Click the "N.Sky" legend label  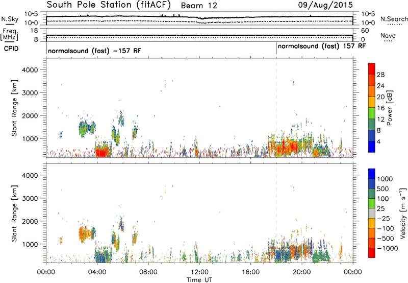(x=10, y=19)
